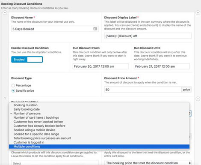Click the Booking Discount Conditions heading
The image size is (201, 165).
pyautogui.click(x=22, y=4)
